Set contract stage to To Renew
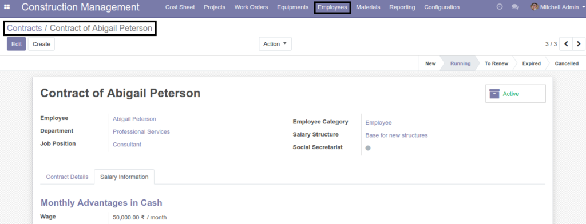586x224 pixels. point(496,63)
